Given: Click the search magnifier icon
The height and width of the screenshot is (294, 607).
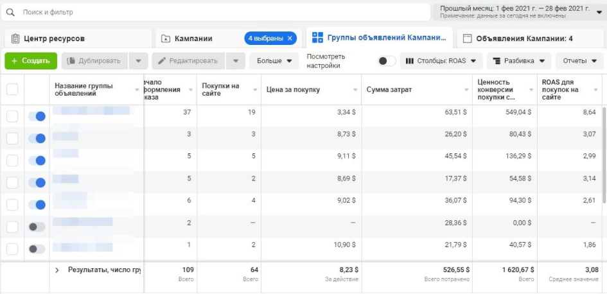Looking at the screenshot, I should (10, 12).
